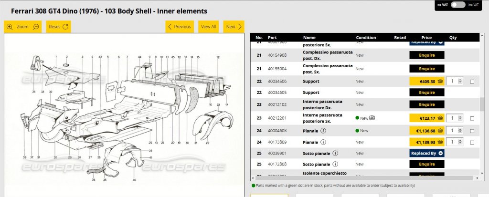
Task: Click the left arrow of the table's horizontal scrollbar
Action: pyautogui.click(x=253, y=178)
